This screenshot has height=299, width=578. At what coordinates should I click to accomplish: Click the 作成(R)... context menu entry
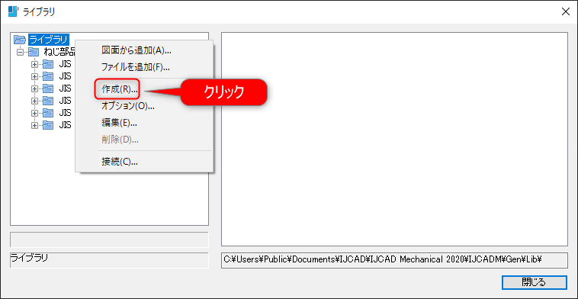pyautogui.click(x=120, y=88)
